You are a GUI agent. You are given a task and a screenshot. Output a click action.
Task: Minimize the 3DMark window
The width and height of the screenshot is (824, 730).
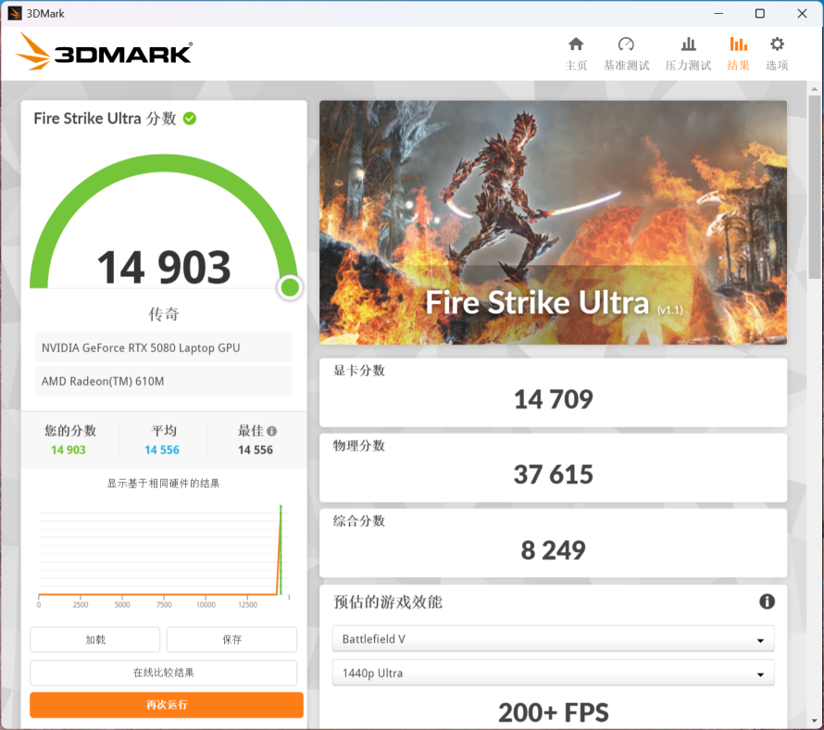pyautogui.click(x=718, y=14)
